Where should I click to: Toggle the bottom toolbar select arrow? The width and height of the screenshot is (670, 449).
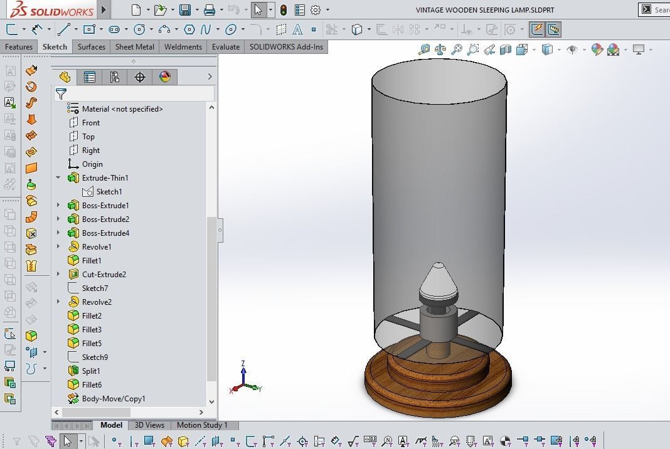click(x=67, y=440)
